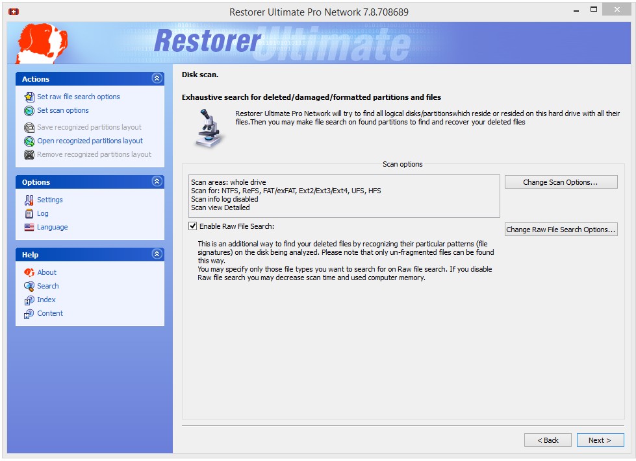Proceed with the Next button
The height and width of the screenshot is (461, 636).
pos(600,440)
